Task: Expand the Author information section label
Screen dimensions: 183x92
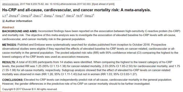Action: 19,21
